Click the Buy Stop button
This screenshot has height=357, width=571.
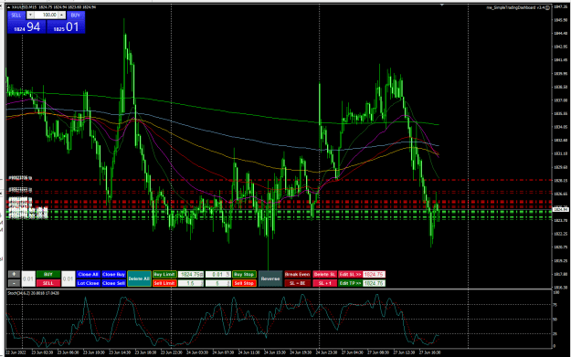[x=244, y=274]
